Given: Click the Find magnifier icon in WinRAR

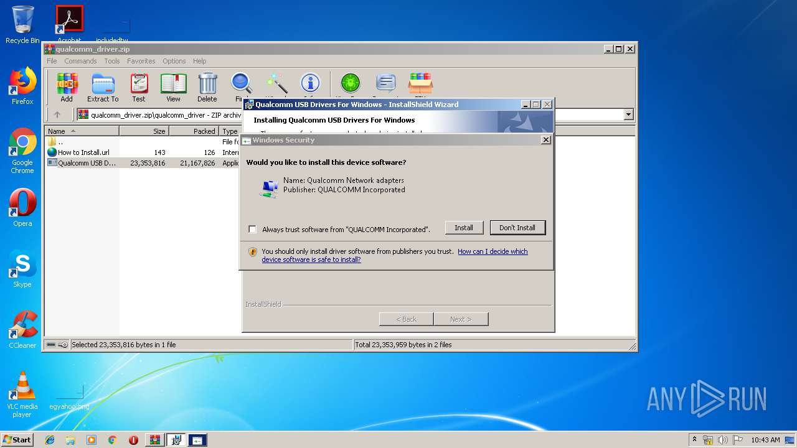Looking at the screenshot, I should [x=241, y=83].
